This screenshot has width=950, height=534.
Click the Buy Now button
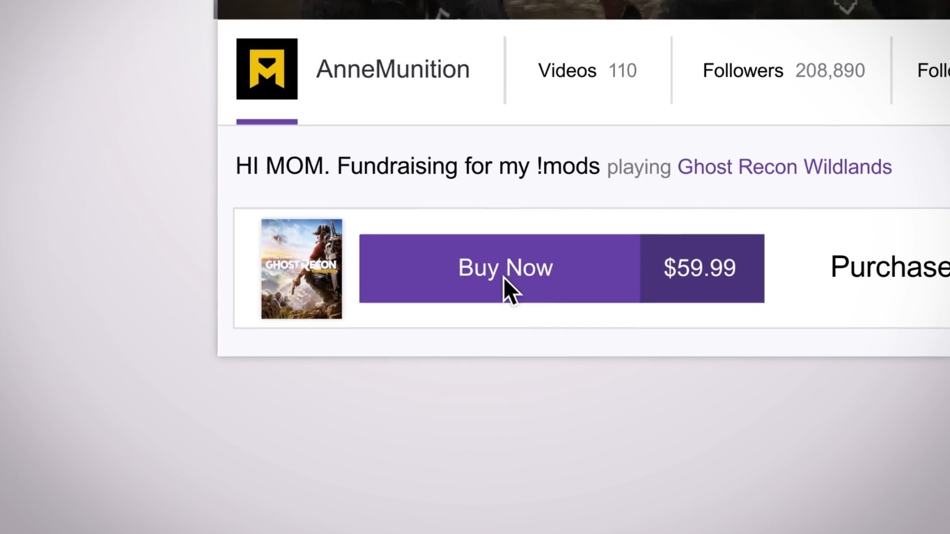[499, 268]
